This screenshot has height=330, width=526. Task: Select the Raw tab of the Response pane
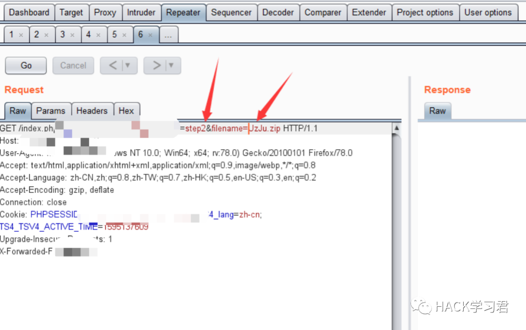[437, 111]
